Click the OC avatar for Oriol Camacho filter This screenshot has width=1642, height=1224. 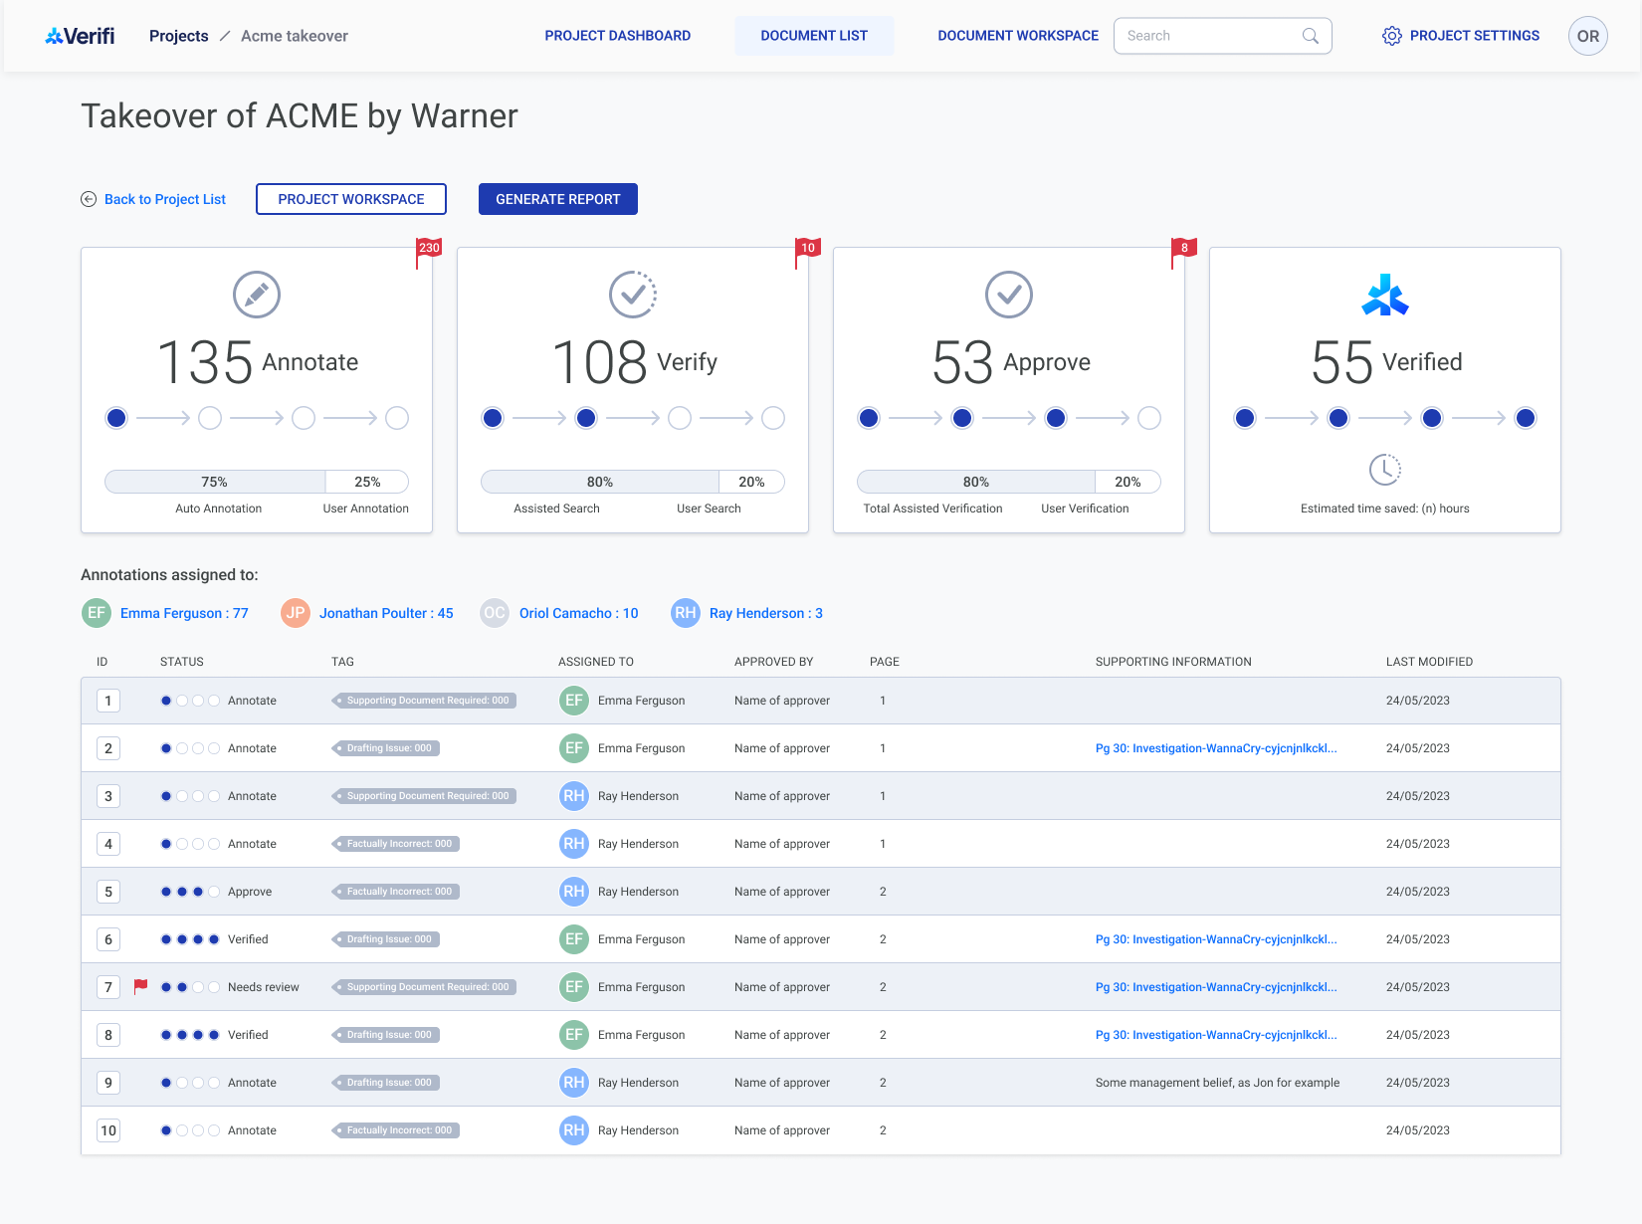495,613
